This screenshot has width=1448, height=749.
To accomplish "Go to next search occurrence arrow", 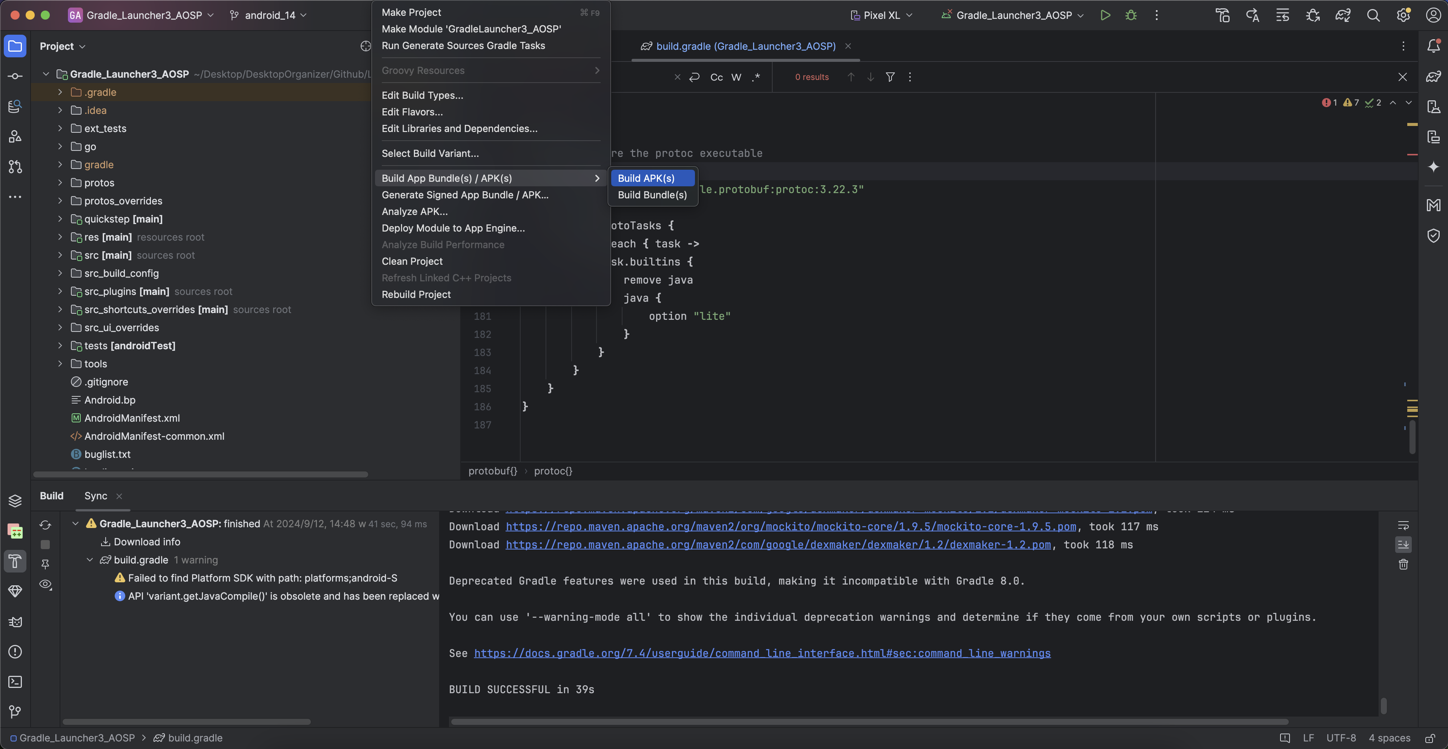I will (x=870, y=77).
